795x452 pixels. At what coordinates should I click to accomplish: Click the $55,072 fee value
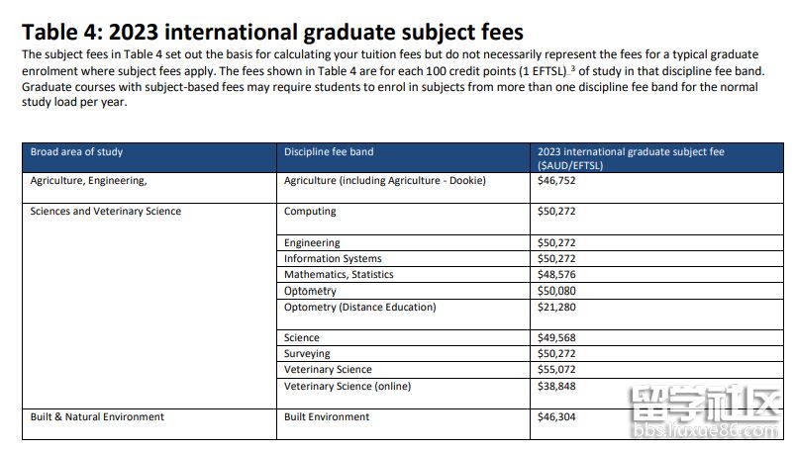point(555,369)
